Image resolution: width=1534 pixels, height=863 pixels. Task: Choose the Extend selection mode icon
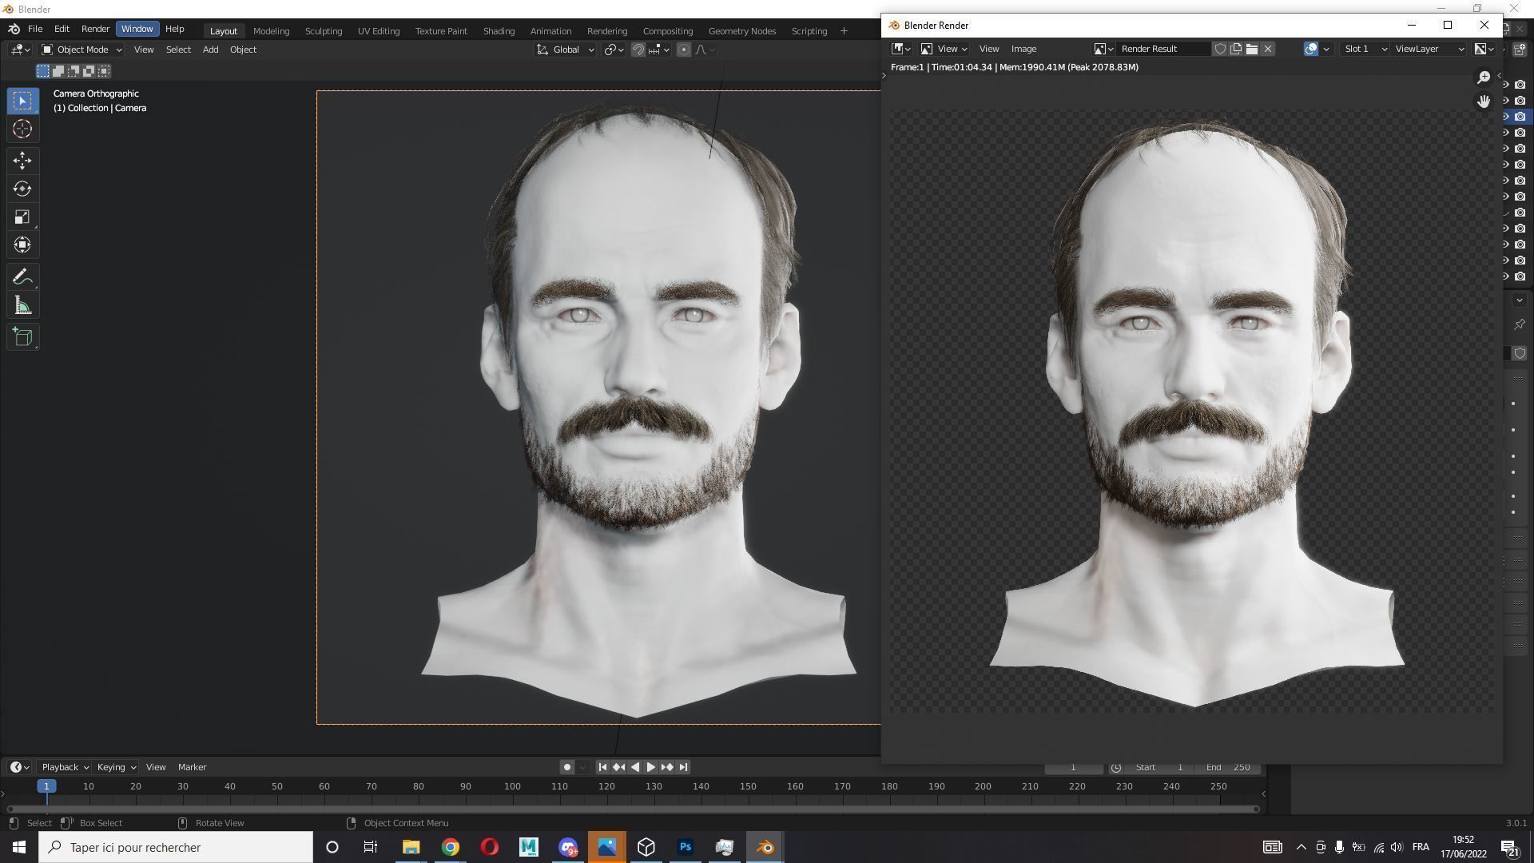click(58, 71)
